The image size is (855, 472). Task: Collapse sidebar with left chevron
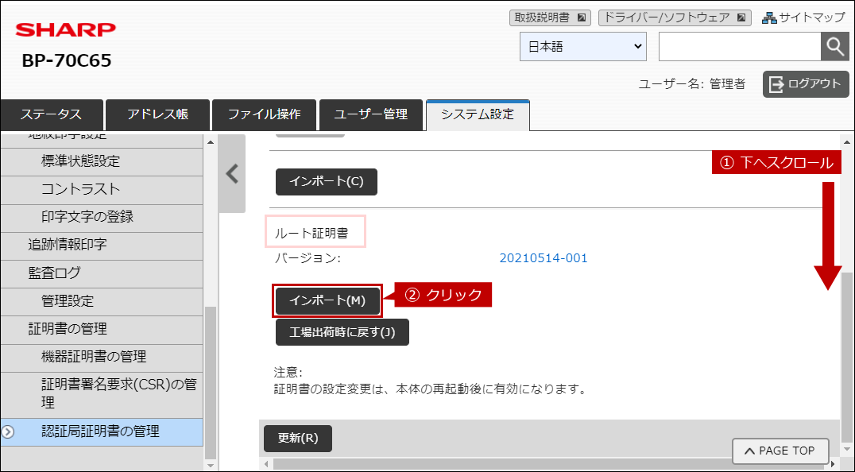click(x=232, y=174)
